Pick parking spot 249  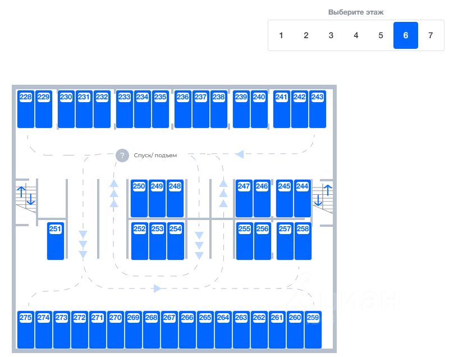pos(157,198)
